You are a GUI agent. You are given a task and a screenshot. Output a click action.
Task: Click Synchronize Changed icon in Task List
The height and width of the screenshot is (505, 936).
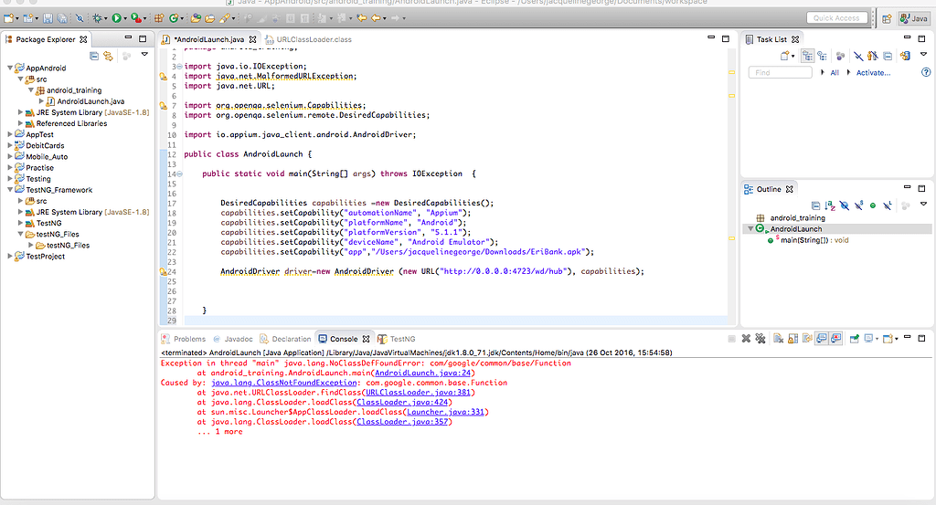pyautogui.click(x=906, y=56)
